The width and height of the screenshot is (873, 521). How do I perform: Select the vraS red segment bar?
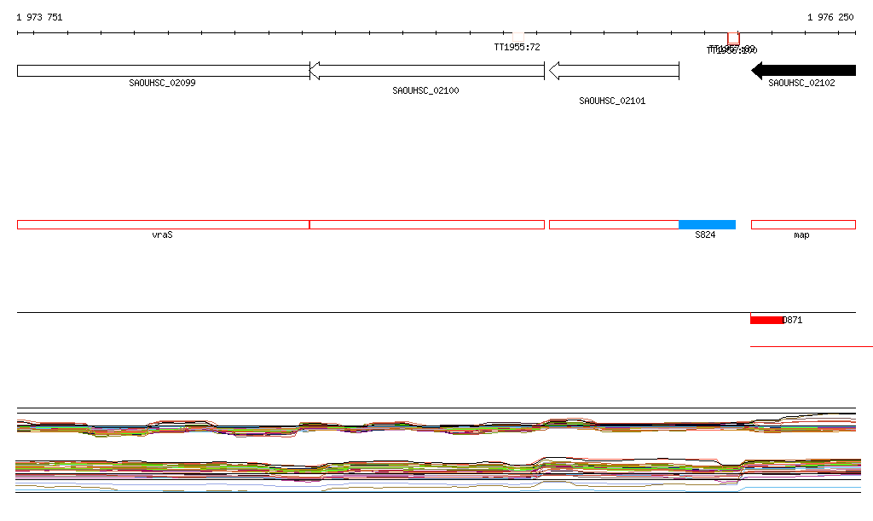click(163, 225)
